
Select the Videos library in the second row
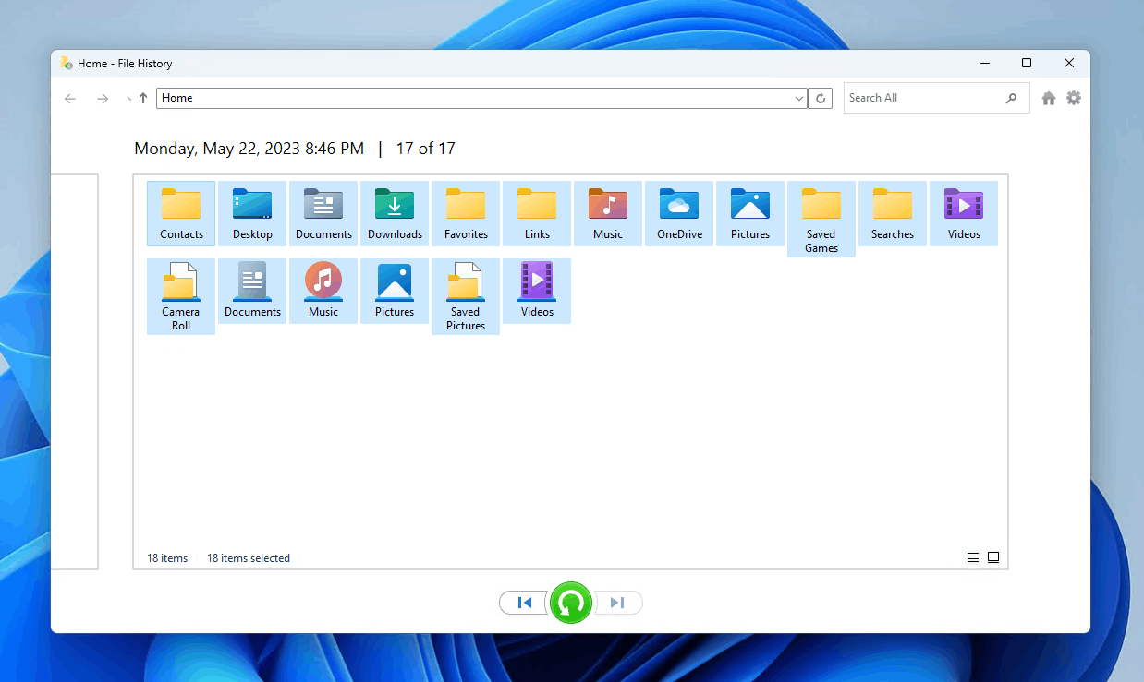point(537,291)
